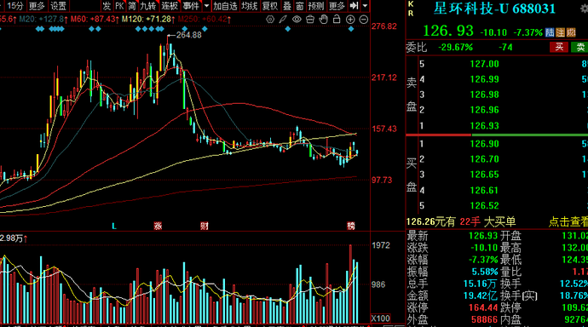The height and width of the screenshot is (327, 588).
Task: Click sell level 3 price 126.98
Action: click(x=485, y=95)
